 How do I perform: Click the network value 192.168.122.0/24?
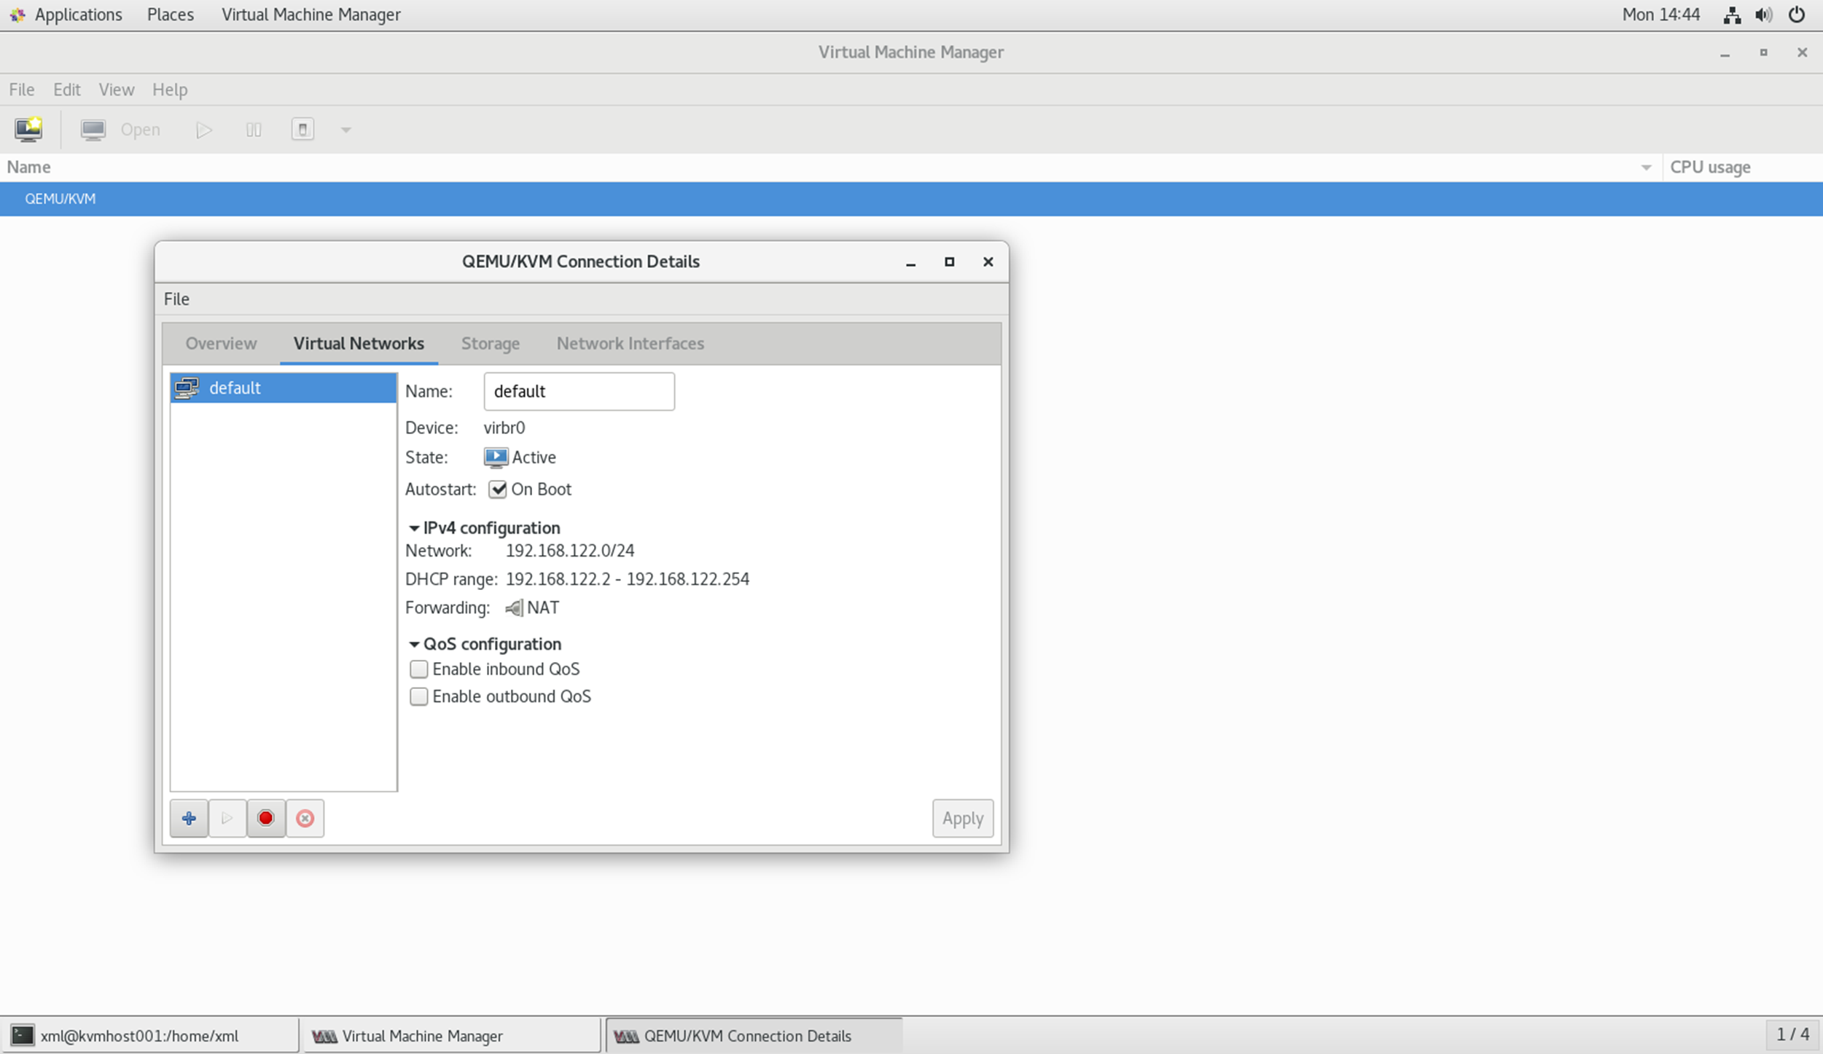570,551
